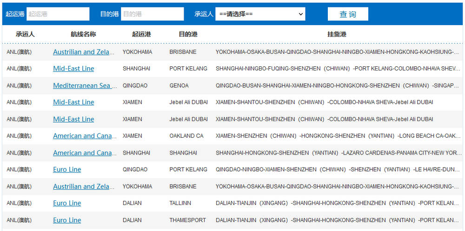
Task: Select QINGDAO origin cell in PORT KELANG row
Action: coord(135,169)
